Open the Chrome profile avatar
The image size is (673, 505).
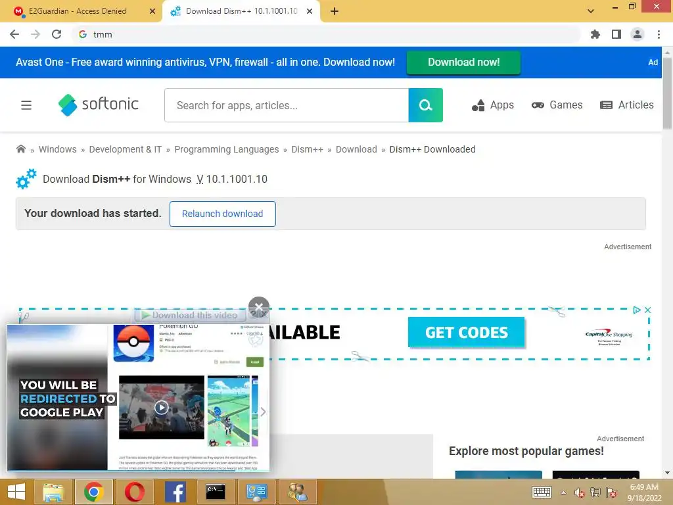click(638, 34)
